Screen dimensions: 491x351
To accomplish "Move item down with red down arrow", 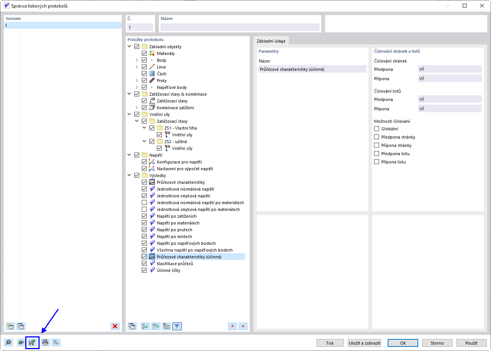I will [x=243, y=326].
